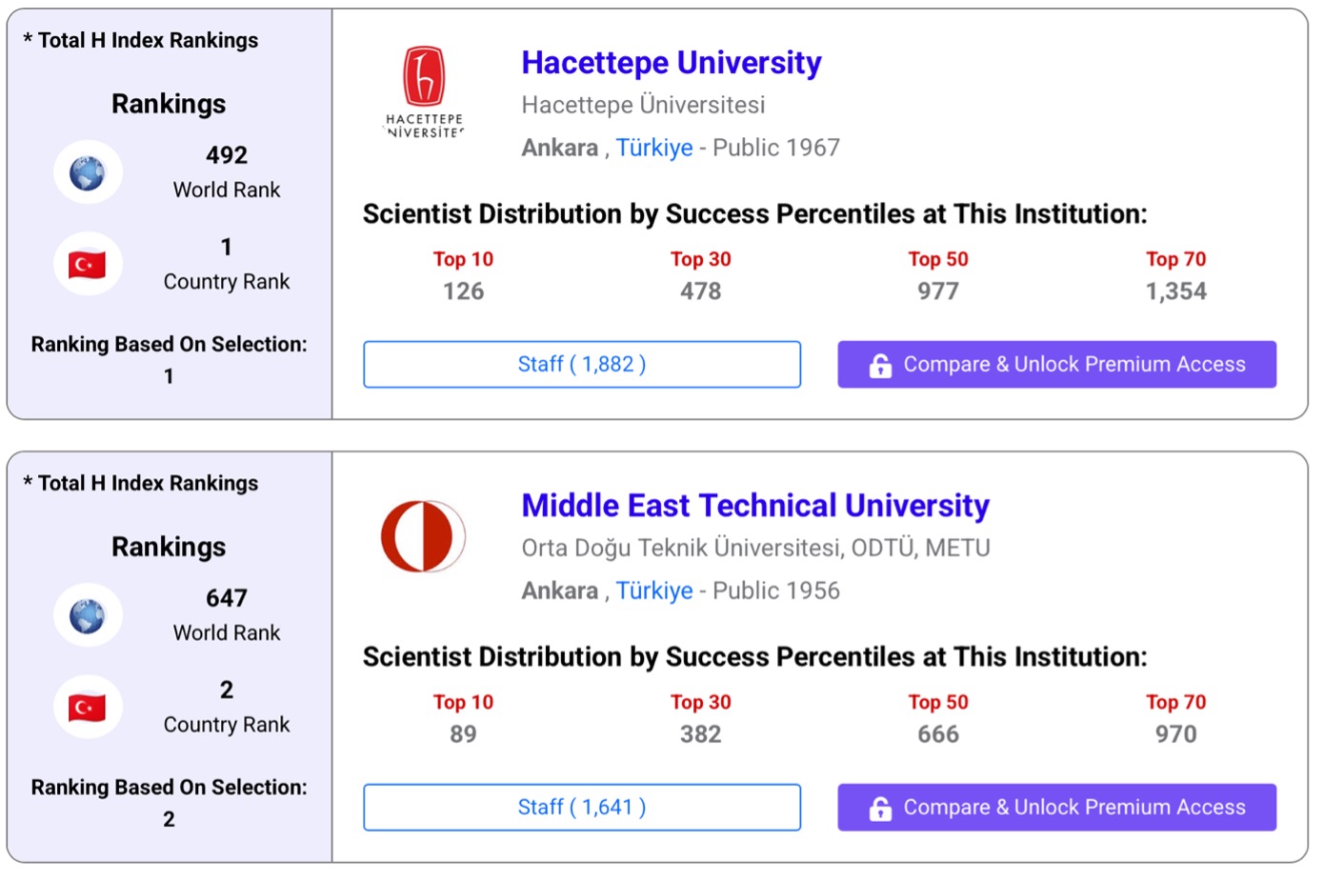The width and height of the screenshot is (1324, 881).
Task: Click Türkiye link under Middle East Technical
Action: pyautogui.click(x=653, y=591)
